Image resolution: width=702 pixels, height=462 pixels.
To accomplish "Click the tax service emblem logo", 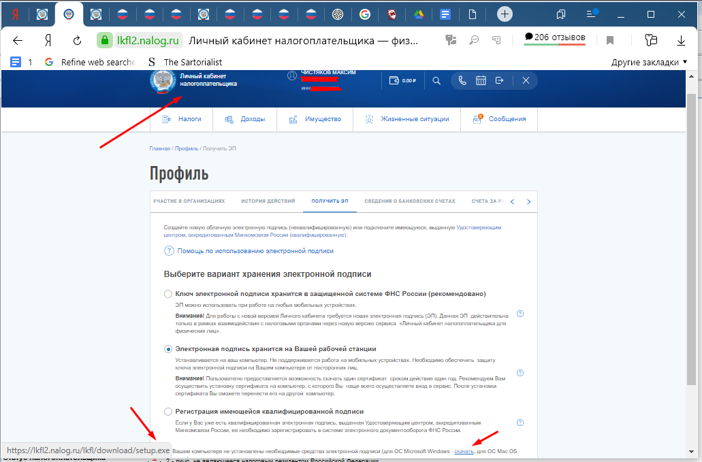I will 163,81.
